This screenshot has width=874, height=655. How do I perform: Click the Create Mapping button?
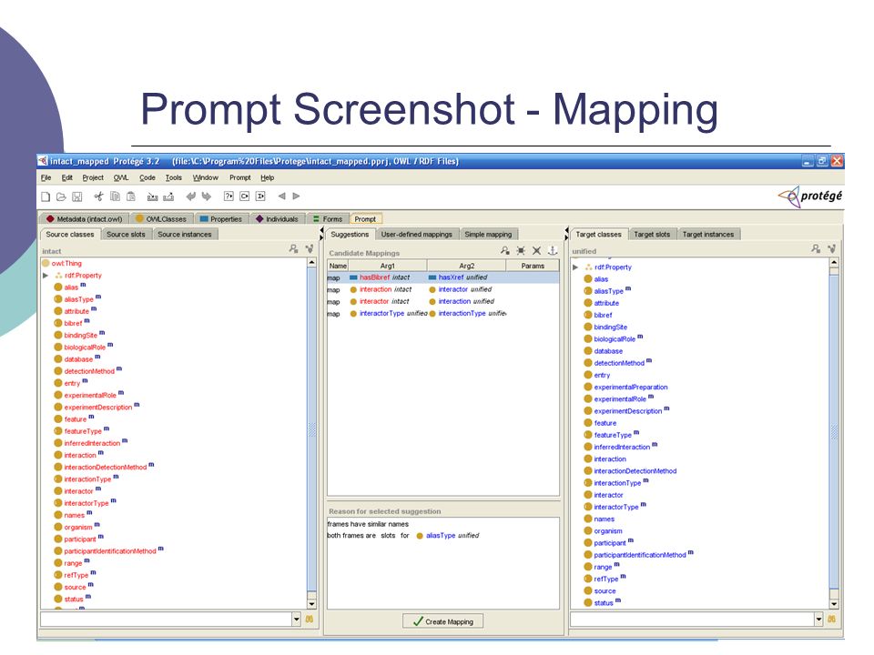[x=443, y=621]
